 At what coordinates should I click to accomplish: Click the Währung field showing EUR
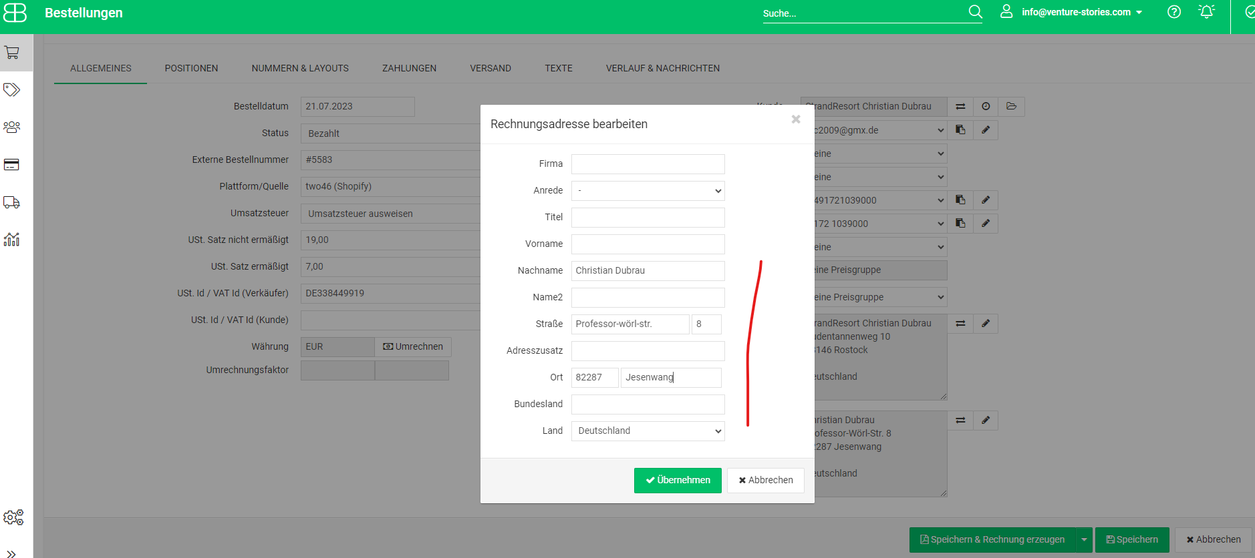(x=337, y=347)
